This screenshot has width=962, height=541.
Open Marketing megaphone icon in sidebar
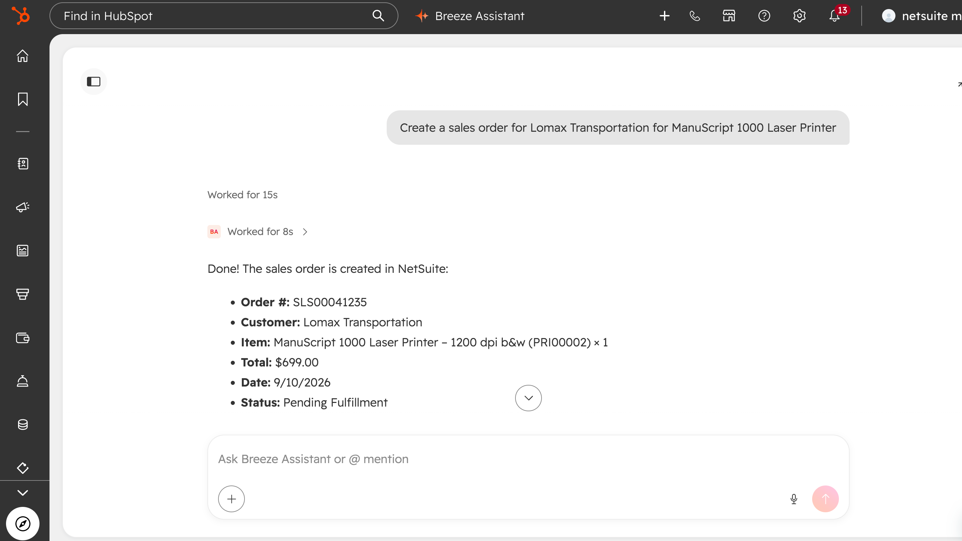[22, 207]
